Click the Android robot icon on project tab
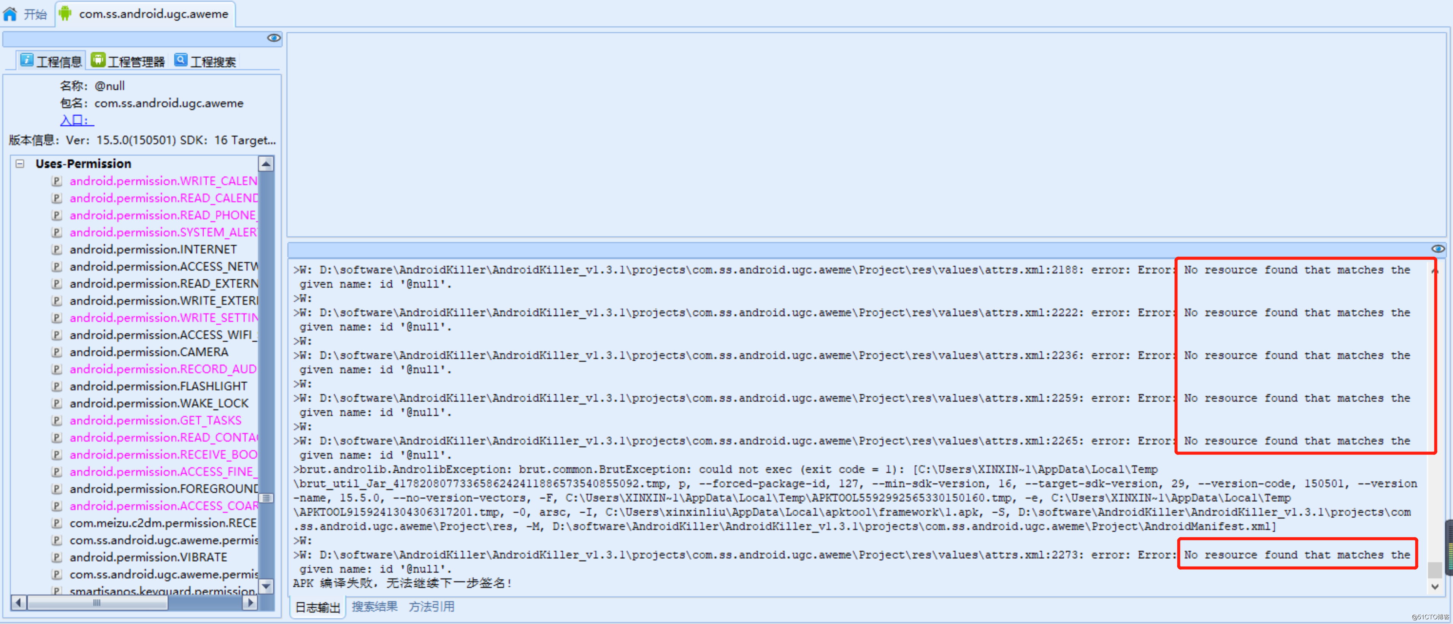This screenshot has height=624, width=1453. pyautogui.click(x=65, y=14)
